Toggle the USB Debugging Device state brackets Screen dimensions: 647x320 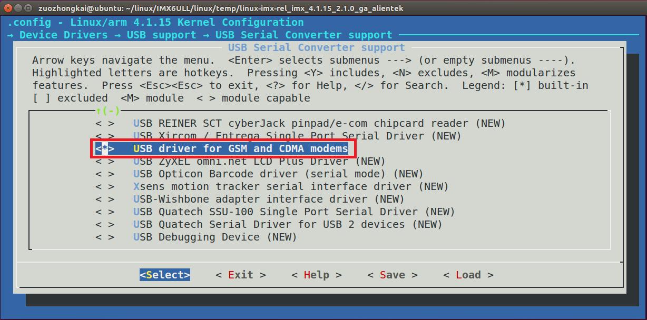pyautogui.click(x=105, y=237)
